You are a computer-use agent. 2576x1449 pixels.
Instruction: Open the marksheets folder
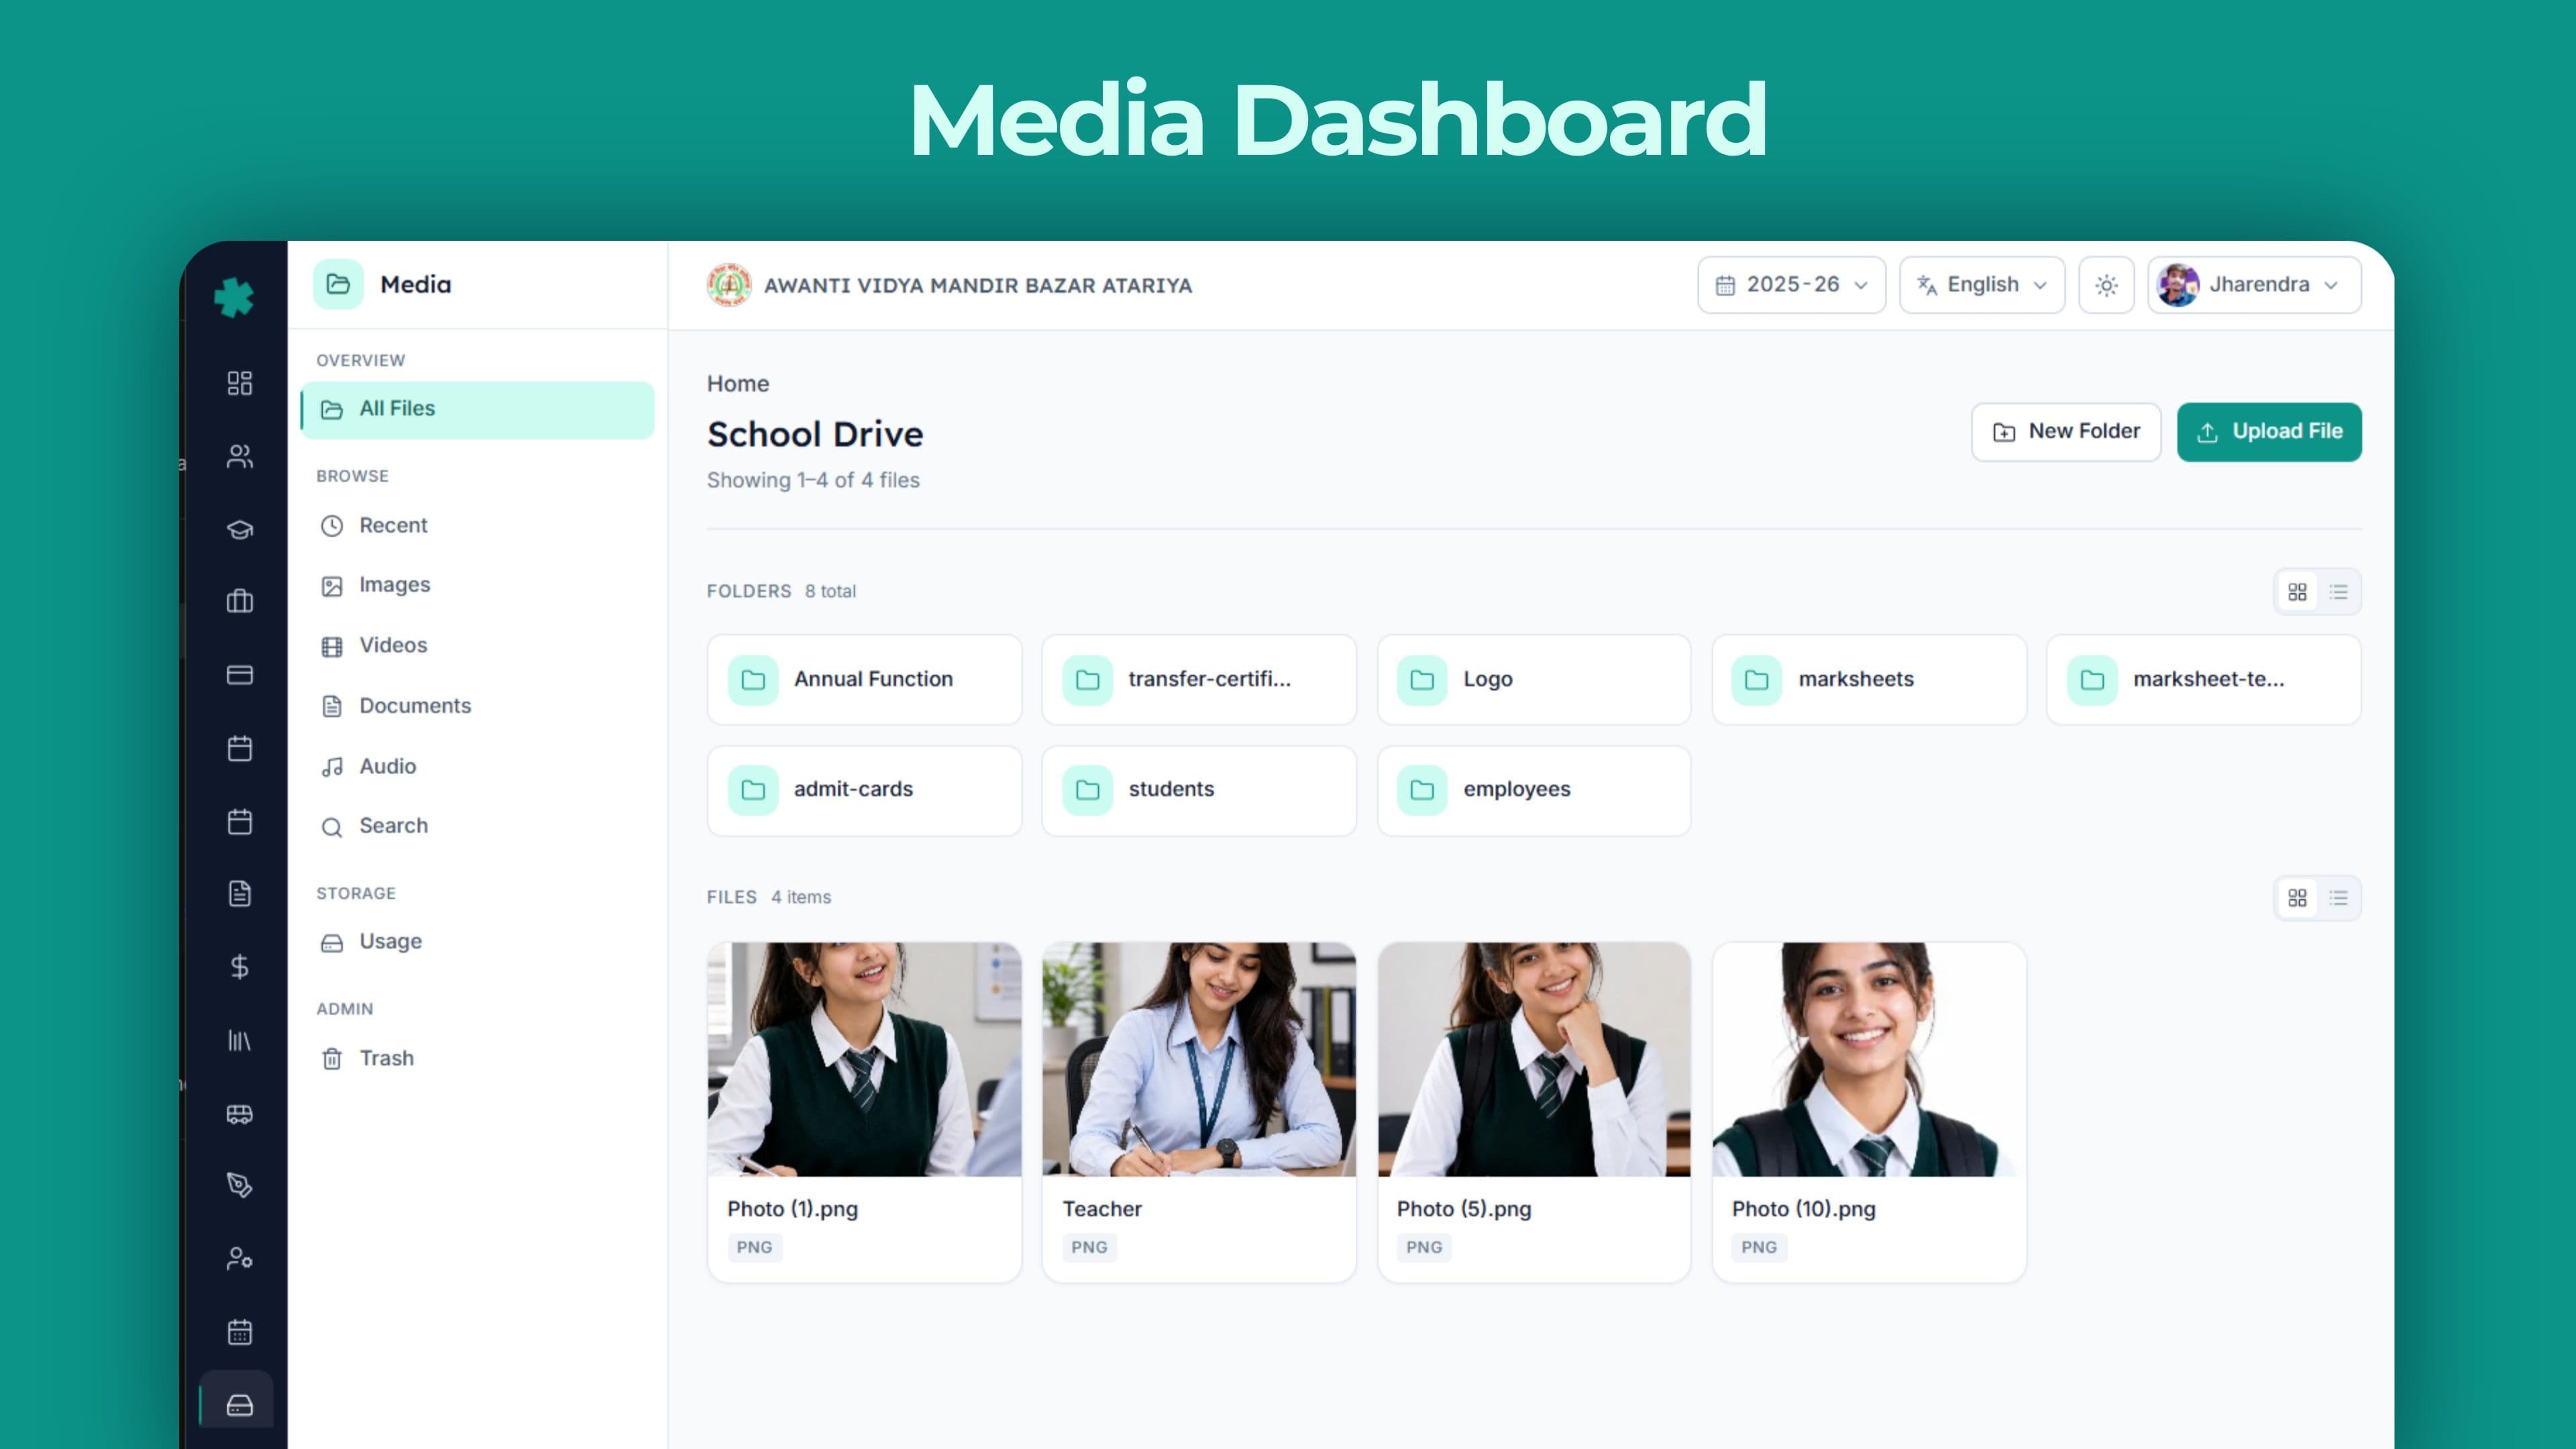tap(1869, 680)
